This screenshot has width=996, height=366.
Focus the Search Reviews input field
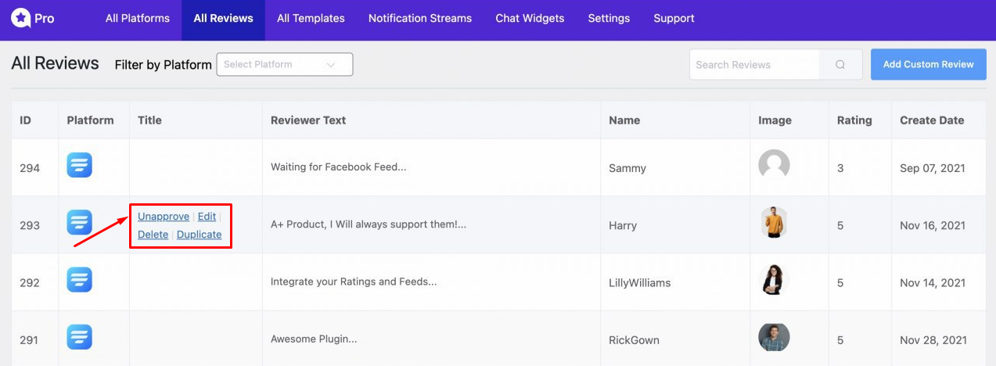pyautogui.click(x=754, y=65)
